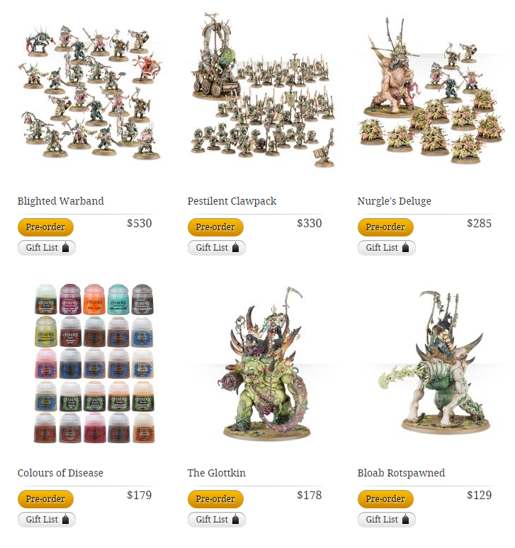
Task: Open The Glottkin product title link
Action: pyautogui.click(x=217, y=473)
